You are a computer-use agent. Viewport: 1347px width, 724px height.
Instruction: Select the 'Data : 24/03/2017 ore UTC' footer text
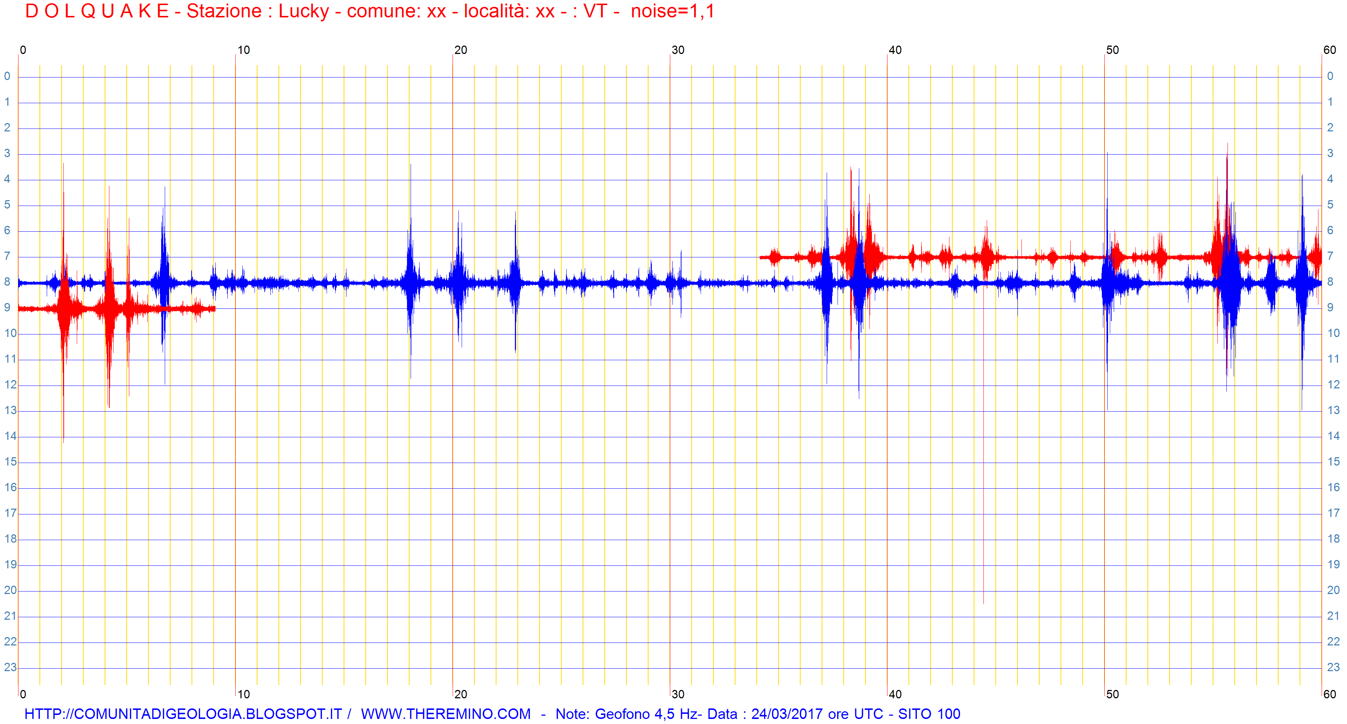pos(795,714)
